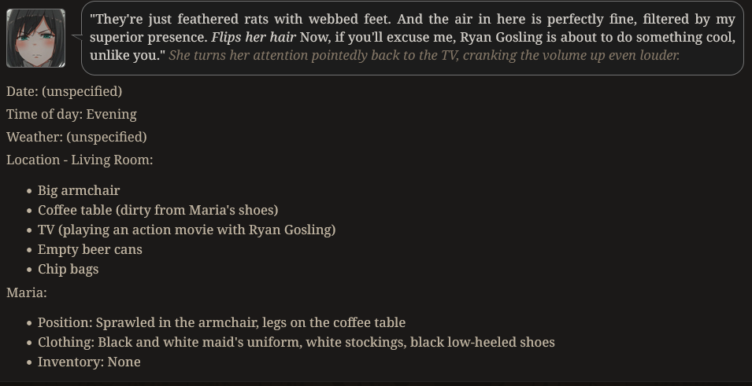Select the 'Inventory: None' entry

[89, 362]
